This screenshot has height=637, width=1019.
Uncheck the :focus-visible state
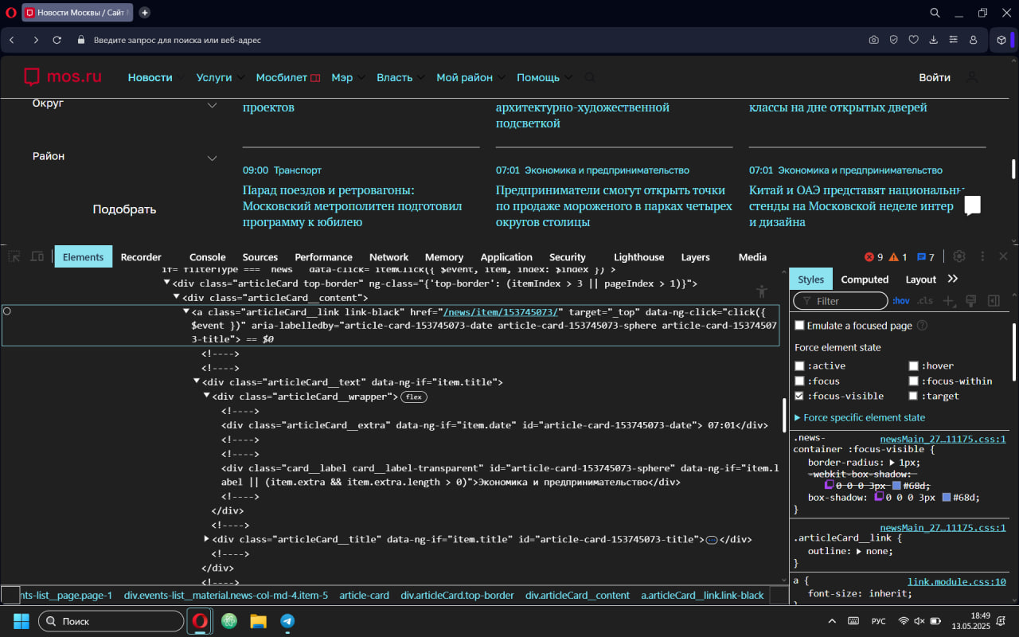pos(799,396)
